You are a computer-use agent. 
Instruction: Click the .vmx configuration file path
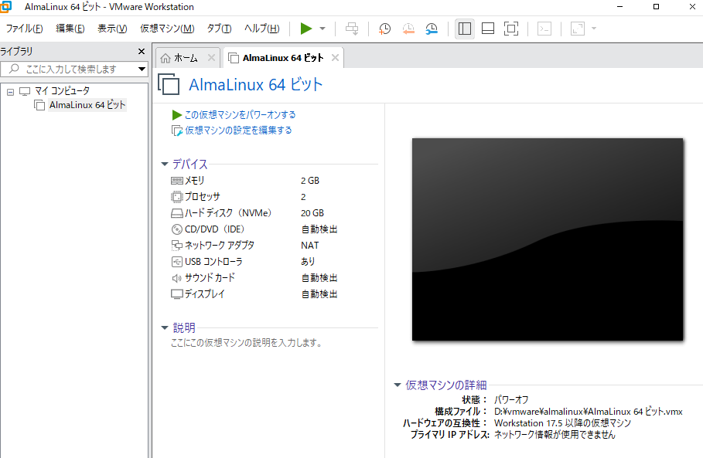pos(589,412)
